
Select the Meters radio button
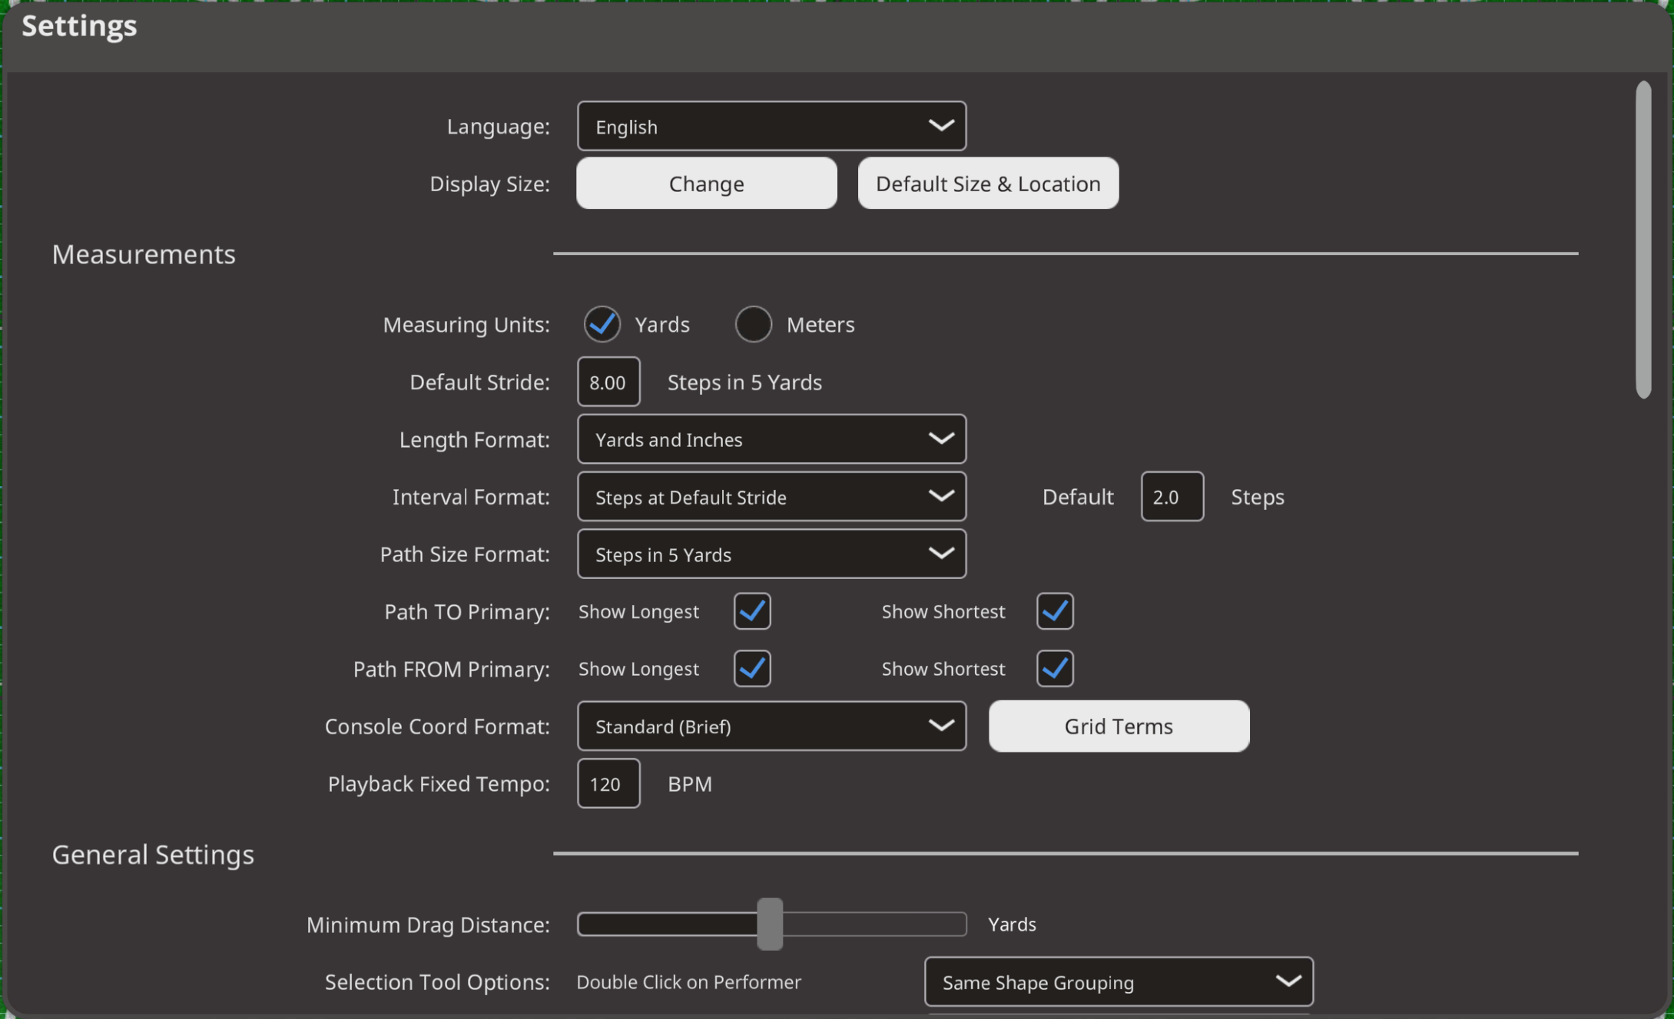[x=753, y=324]
